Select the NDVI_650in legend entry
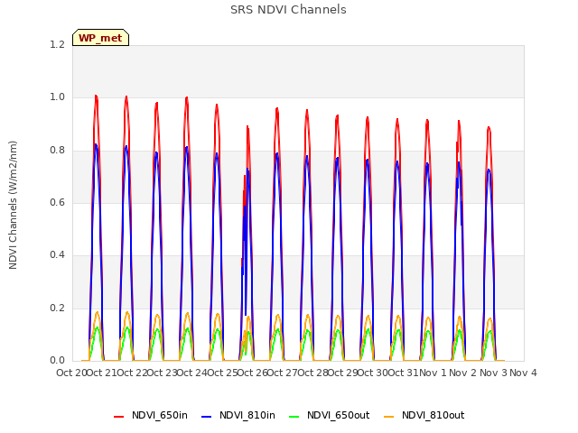 click(151, 415)
